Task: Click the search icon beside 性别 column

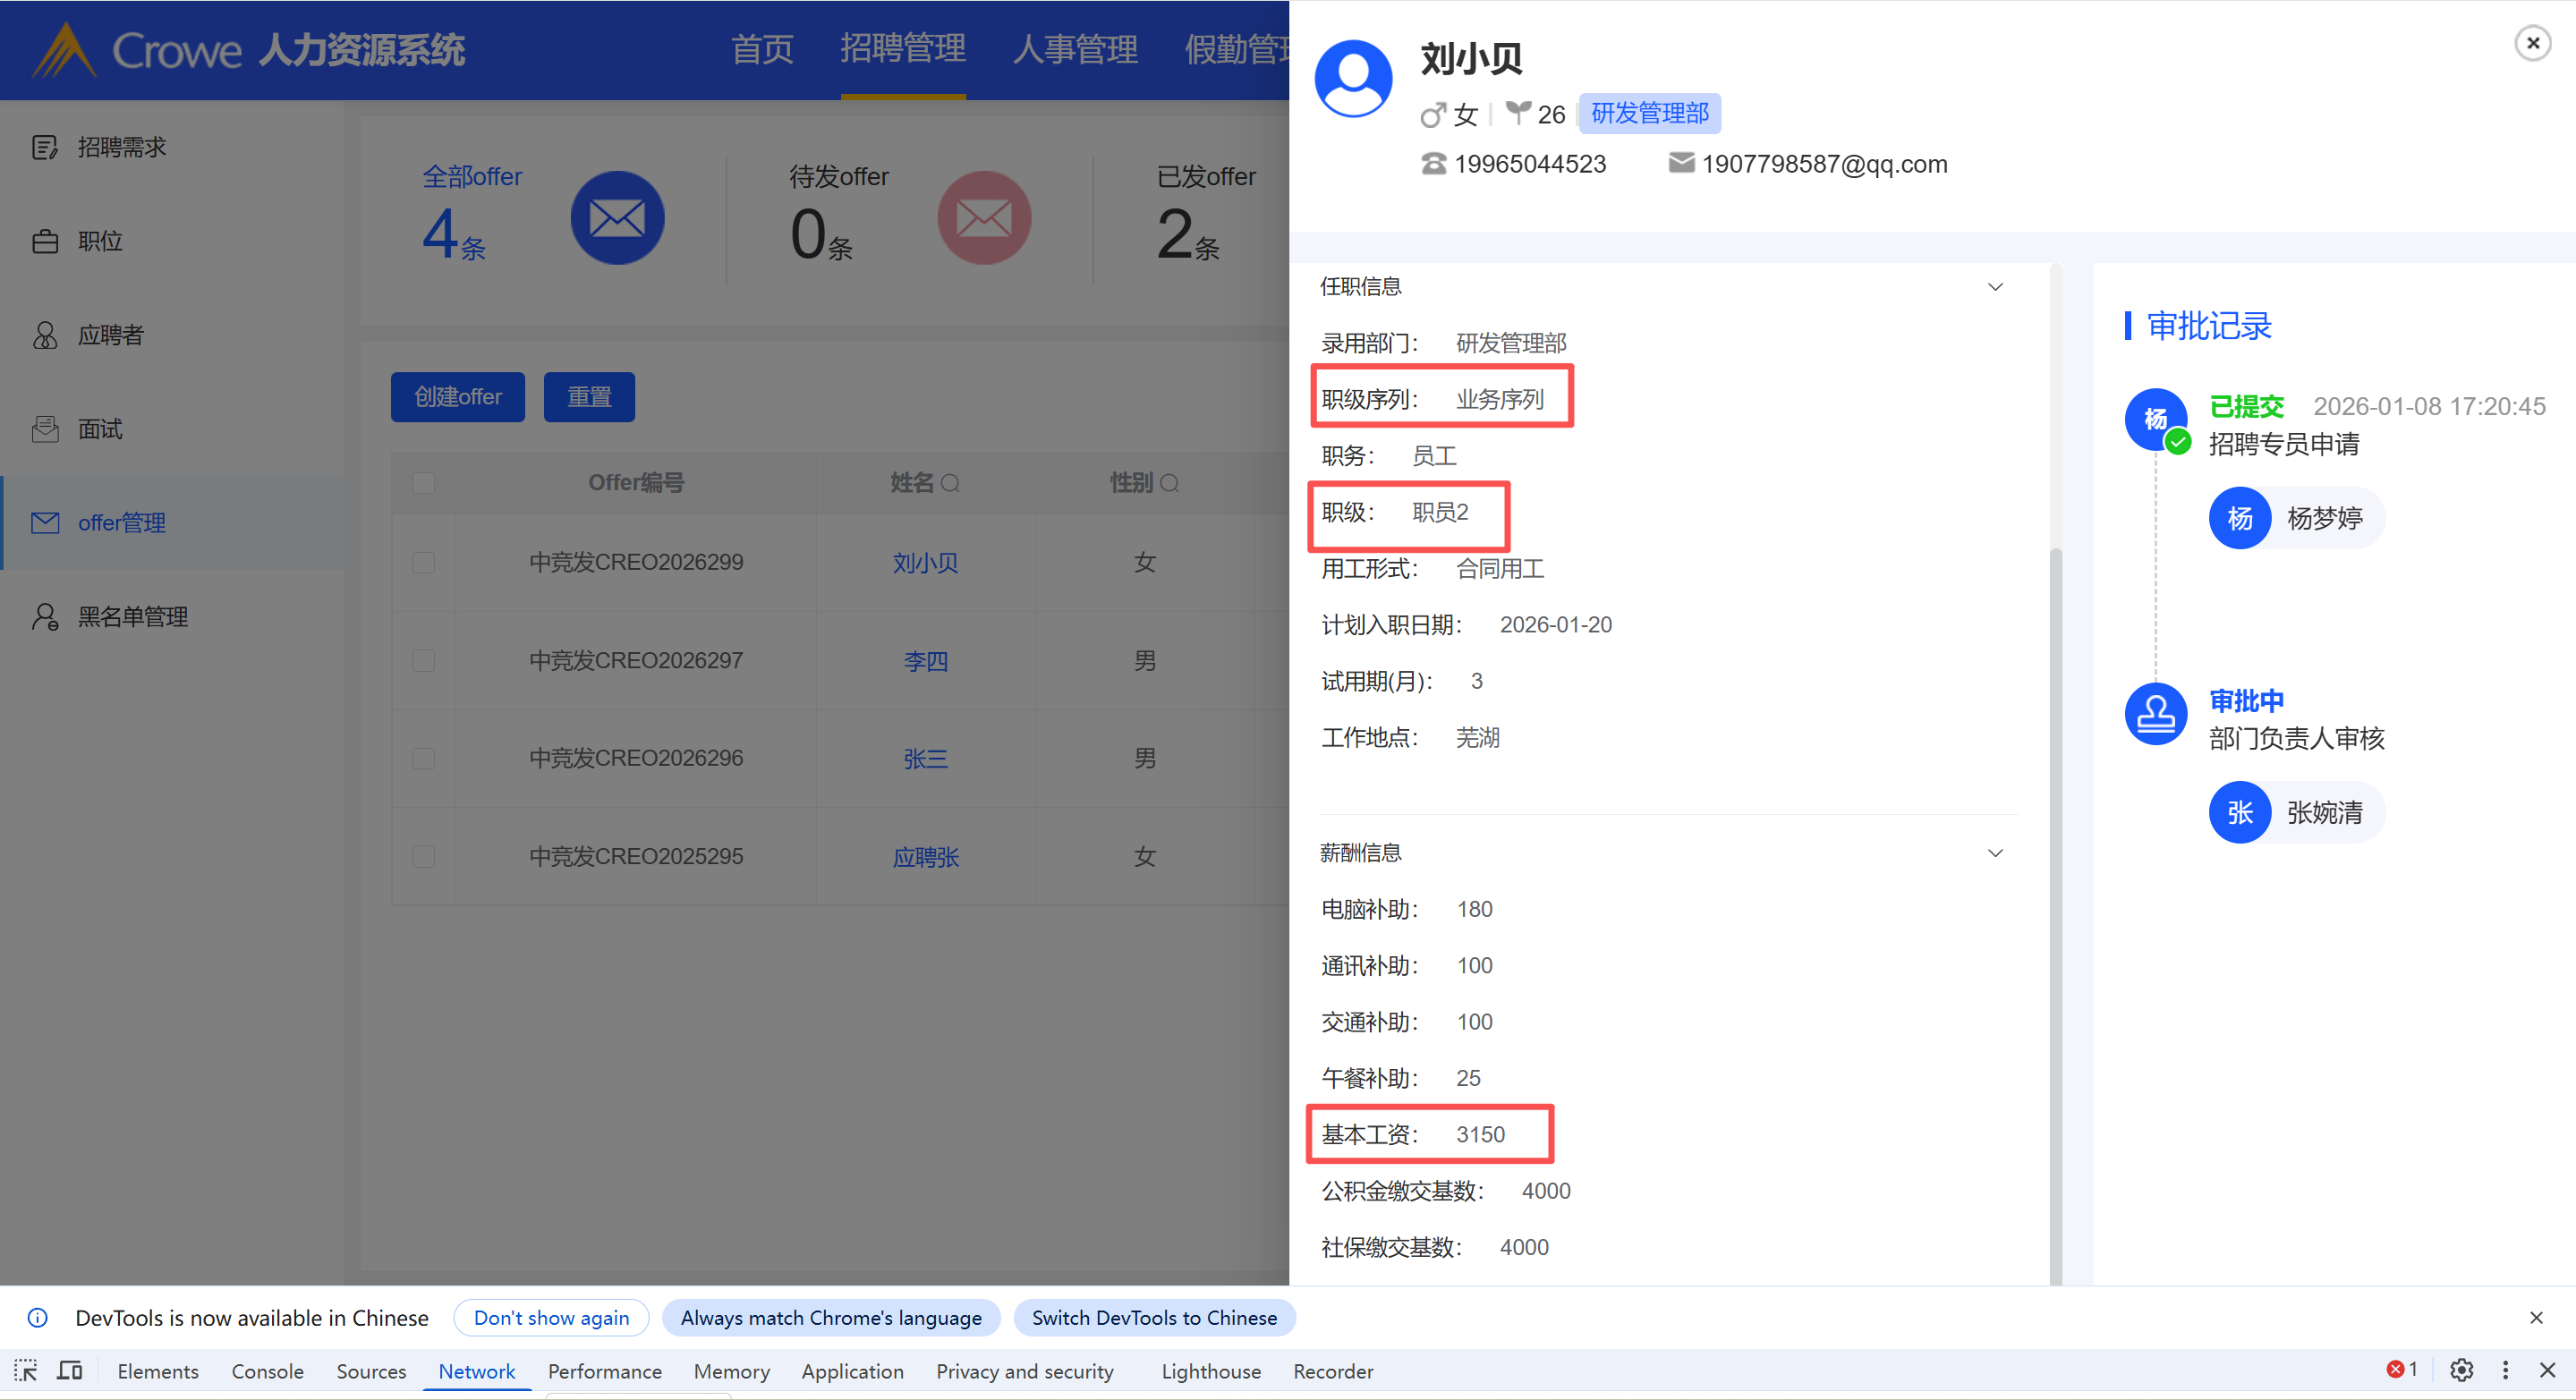Action: [x=1170, y=484]
